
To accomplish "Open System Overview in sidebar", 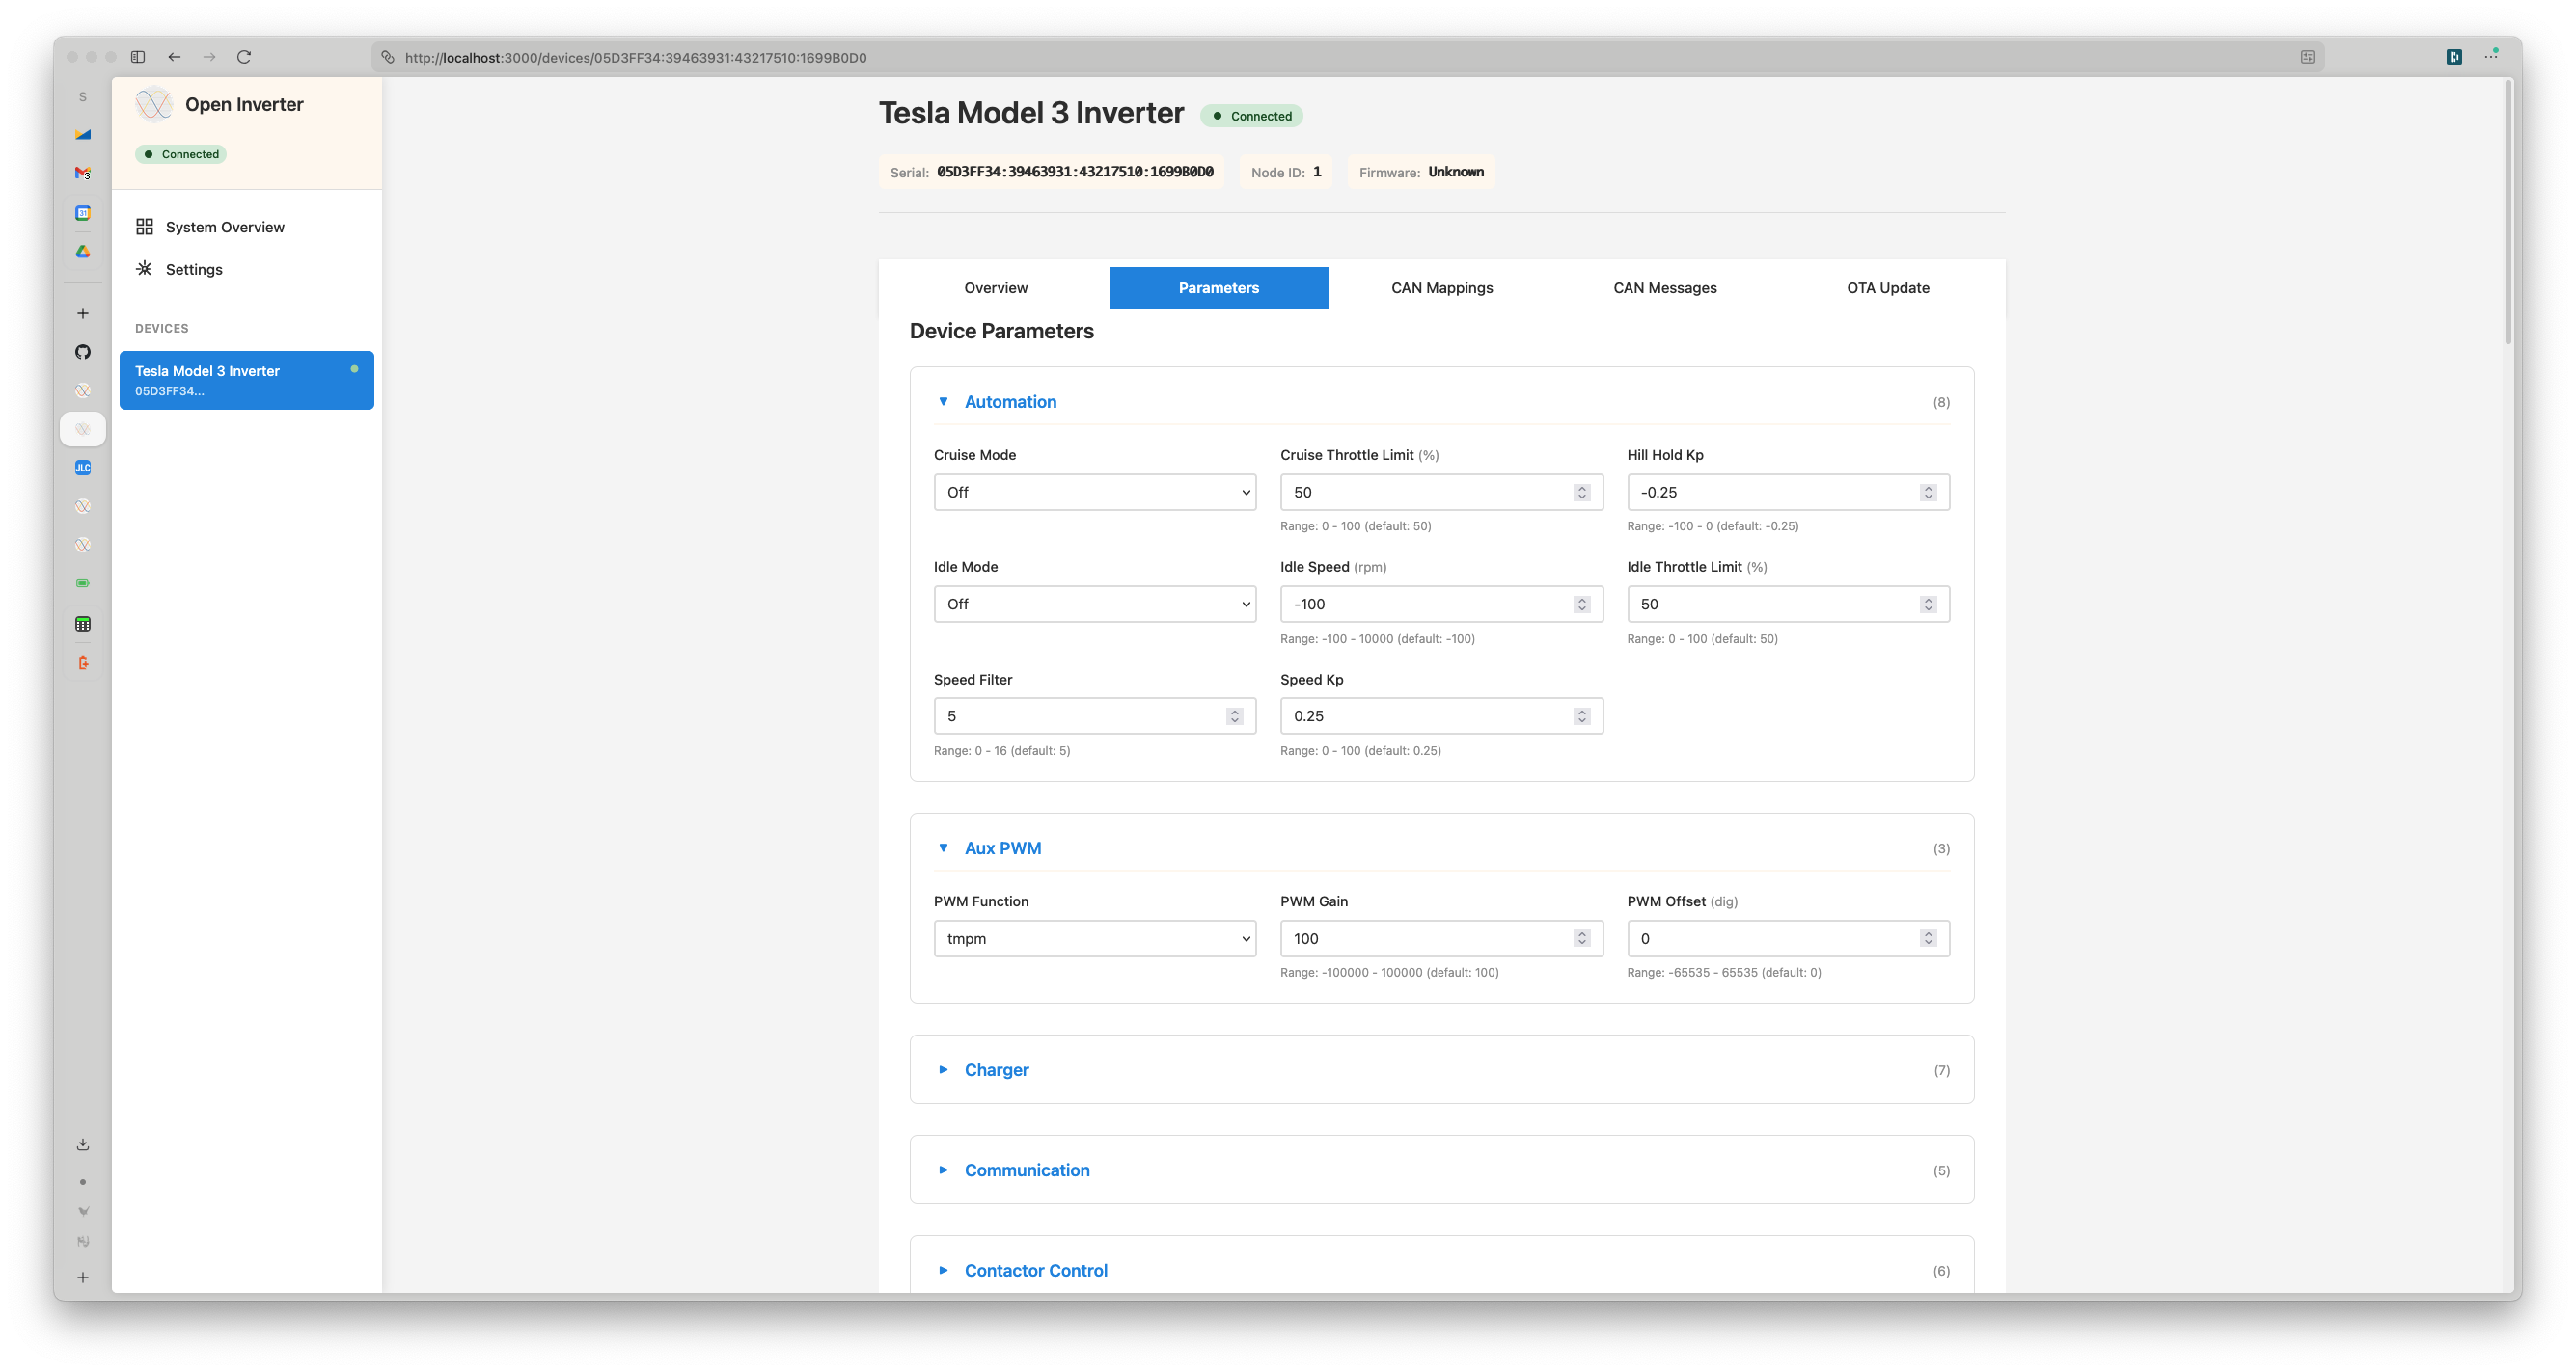I will (224, 227).
